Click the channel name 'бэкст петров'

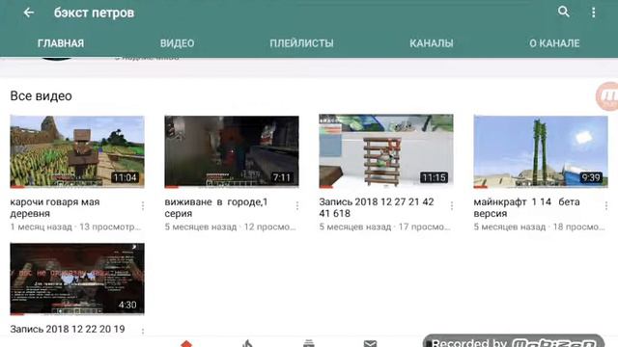tap(95, 13)
